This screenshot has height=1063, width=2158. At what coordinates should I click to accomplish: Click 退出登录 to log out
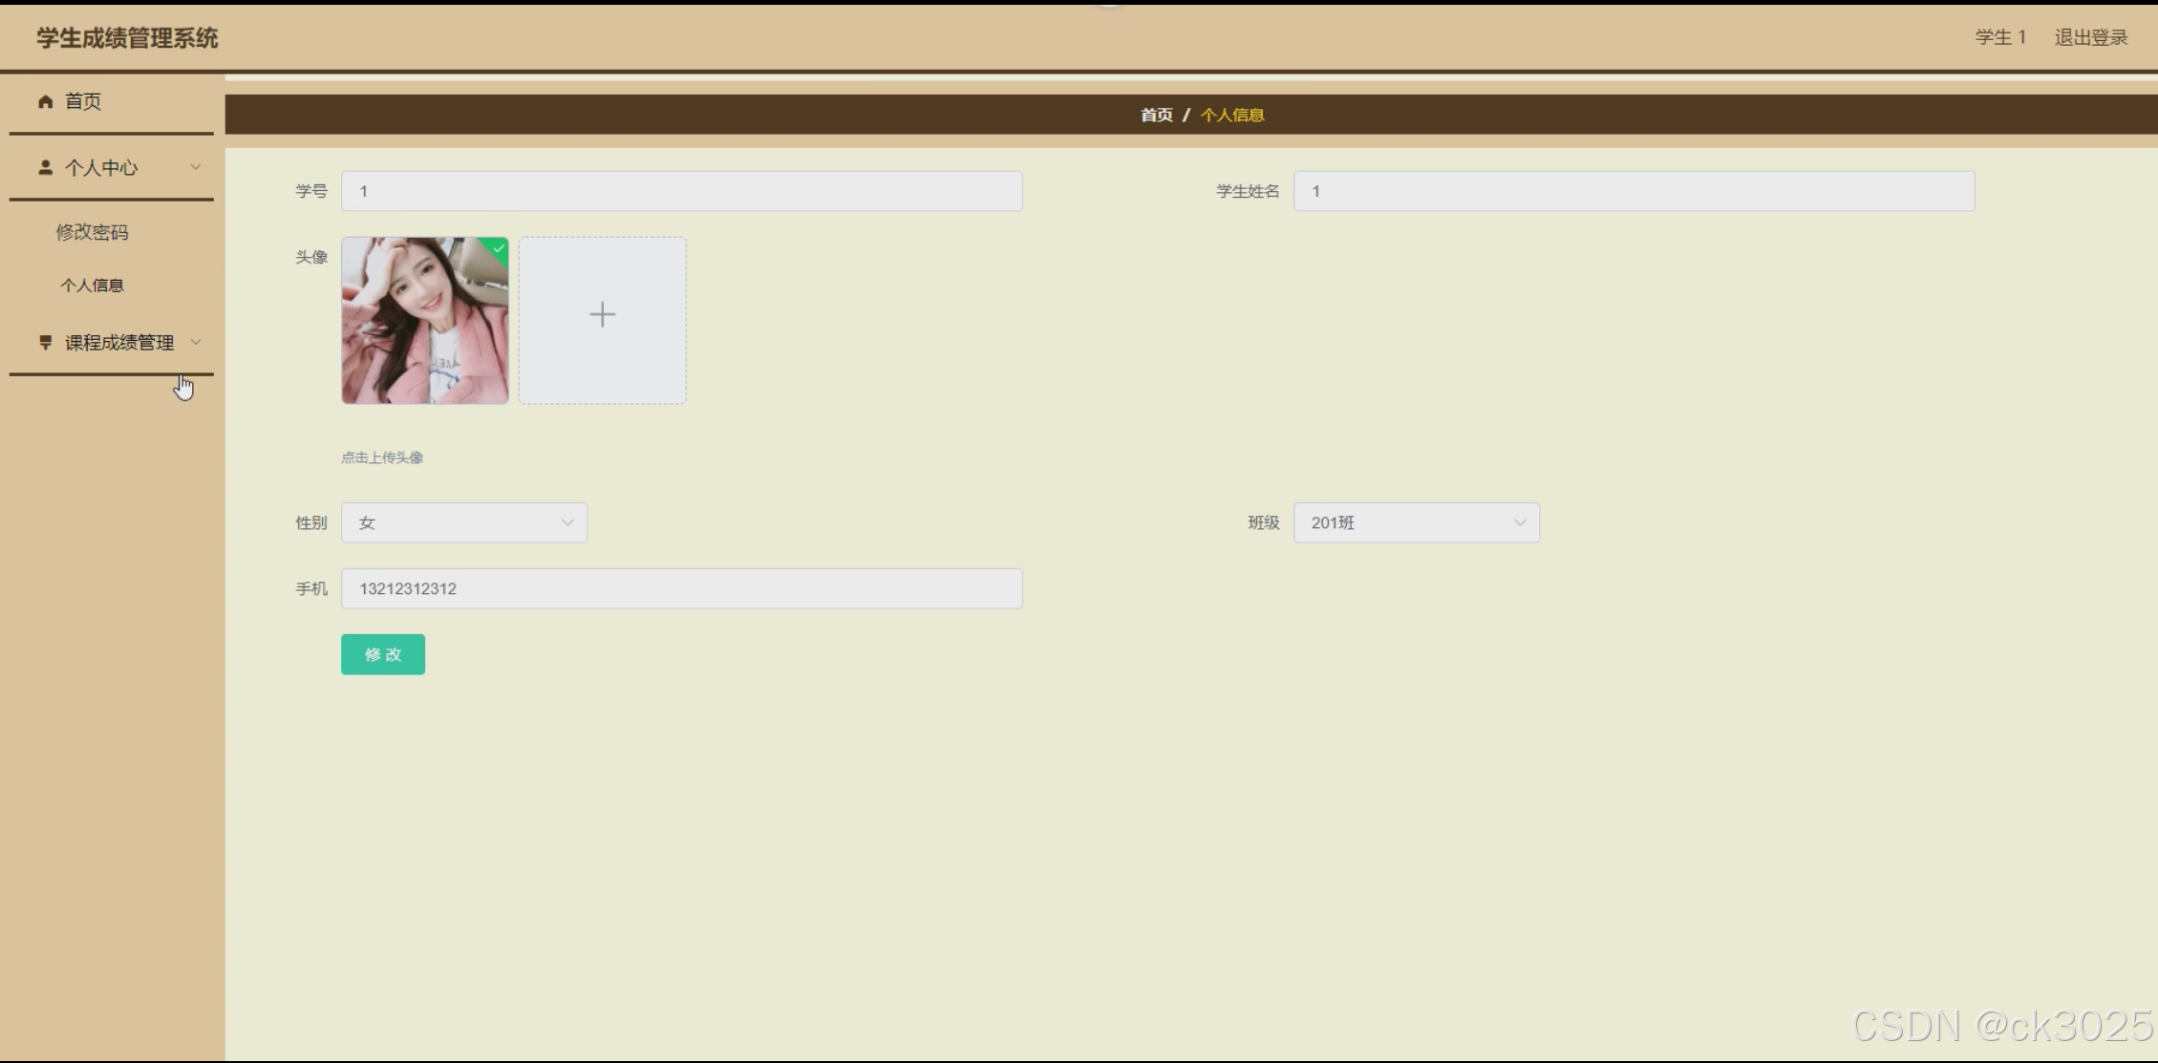[2090, 37]
